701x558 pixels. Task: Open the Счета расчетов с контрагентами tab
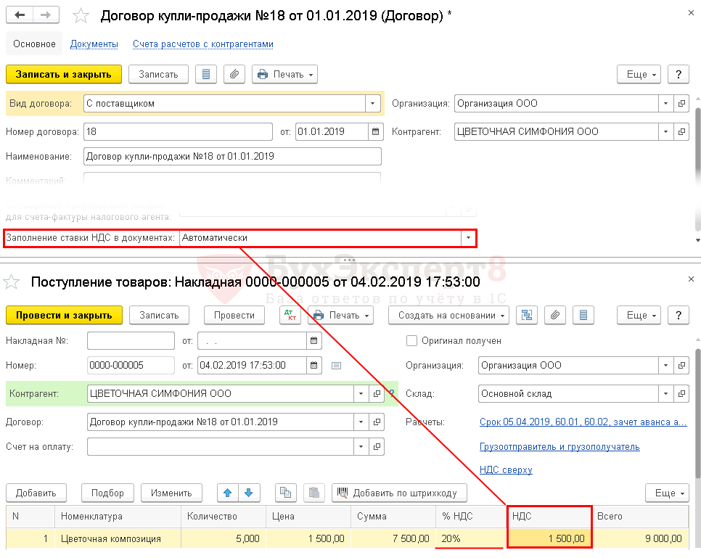coord(202,44)
